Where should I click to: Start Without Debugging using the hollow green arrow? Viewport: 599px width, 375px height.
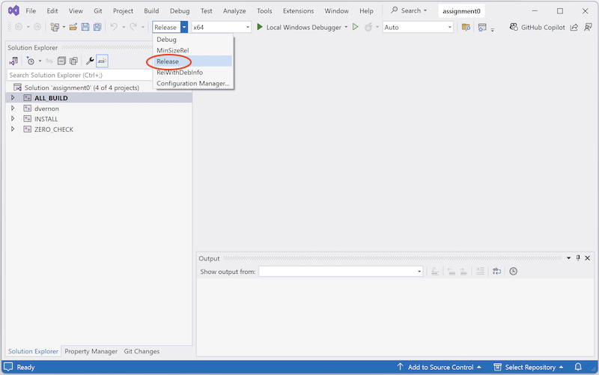(x=356, y=27)
